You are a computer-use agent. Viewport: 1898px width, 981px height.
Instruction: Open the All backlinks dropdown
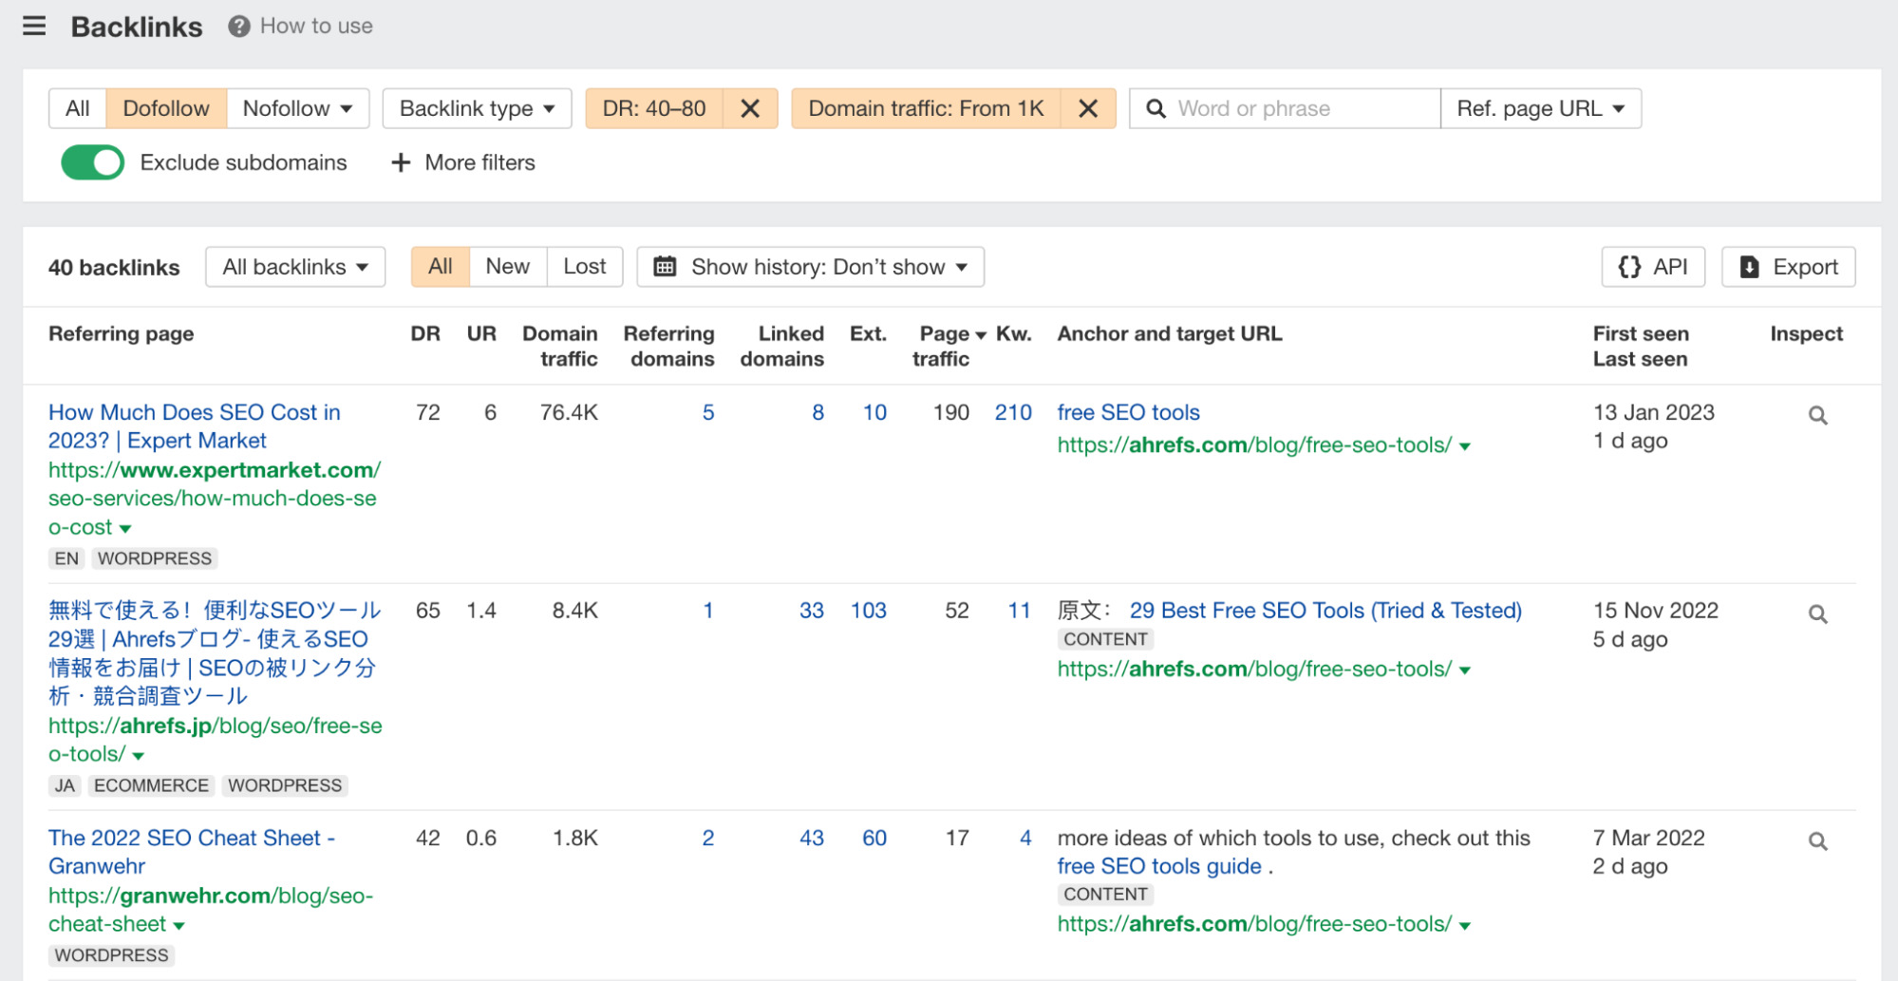(294, 267)
